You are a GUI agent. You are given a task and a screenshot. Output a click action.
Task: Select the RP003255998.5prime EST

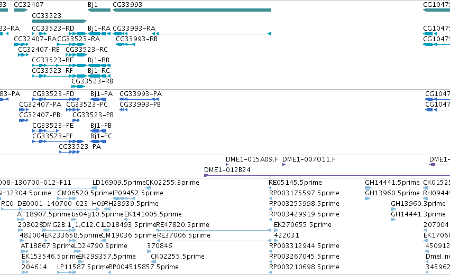point(270,209)
